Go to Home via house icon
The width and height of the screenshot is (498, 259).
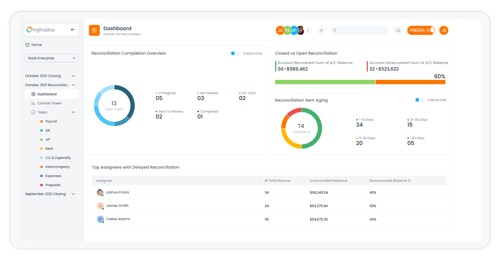click(x=27, y=45)
